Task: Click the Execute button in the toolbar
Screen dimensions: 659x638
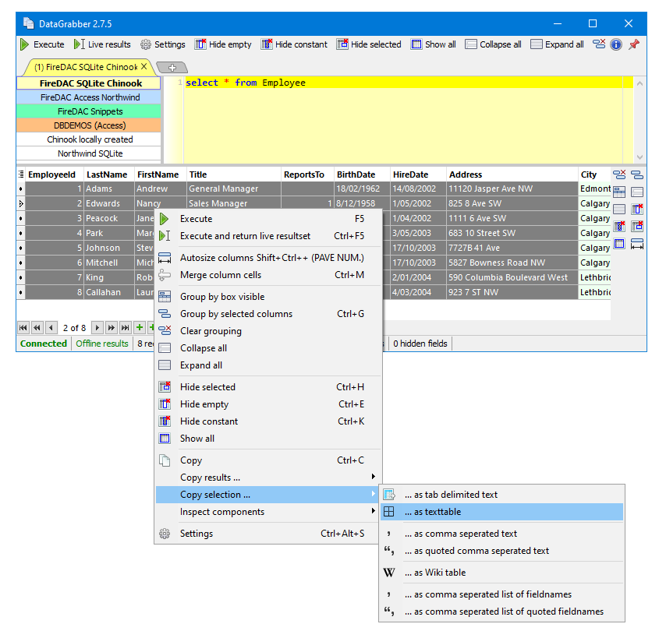Action: [42, 44]
